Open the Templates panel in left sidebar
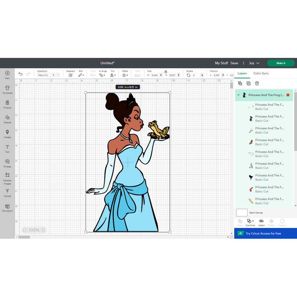 point(7,89)
